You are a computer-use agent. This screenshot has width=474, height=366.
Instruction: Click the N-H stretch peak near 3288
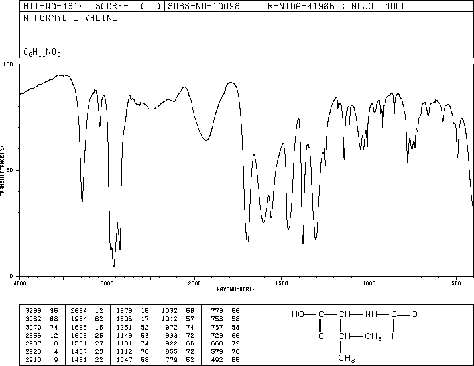tap(82, 200)
